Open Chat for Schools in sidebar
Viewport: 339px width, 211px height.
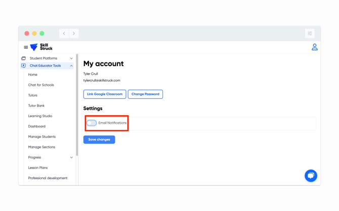coord(41,85)
